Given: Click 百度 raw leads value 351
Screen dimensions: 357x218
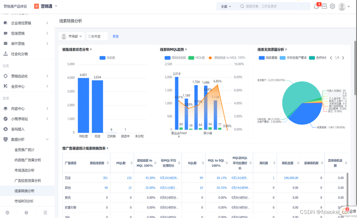Looking at the screenshot, I should 105,178.
